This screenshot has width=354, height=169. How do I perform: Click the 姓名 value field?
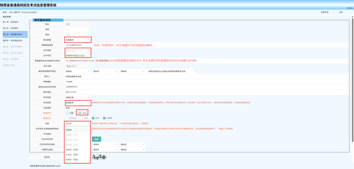click(78, 24)
